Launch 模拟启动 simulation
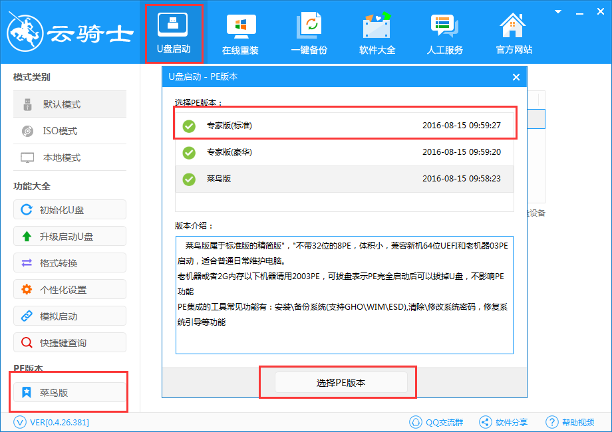The height and width of the screenshot is (432, 612). tap(69, 316)
